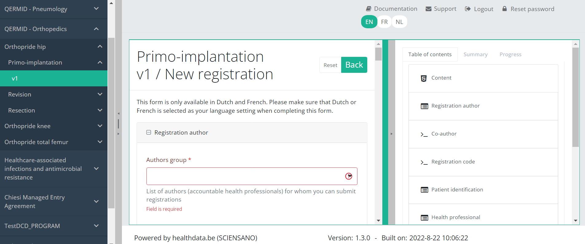
Task: Click the Patient identification list icon
Action: coord(424,190)
